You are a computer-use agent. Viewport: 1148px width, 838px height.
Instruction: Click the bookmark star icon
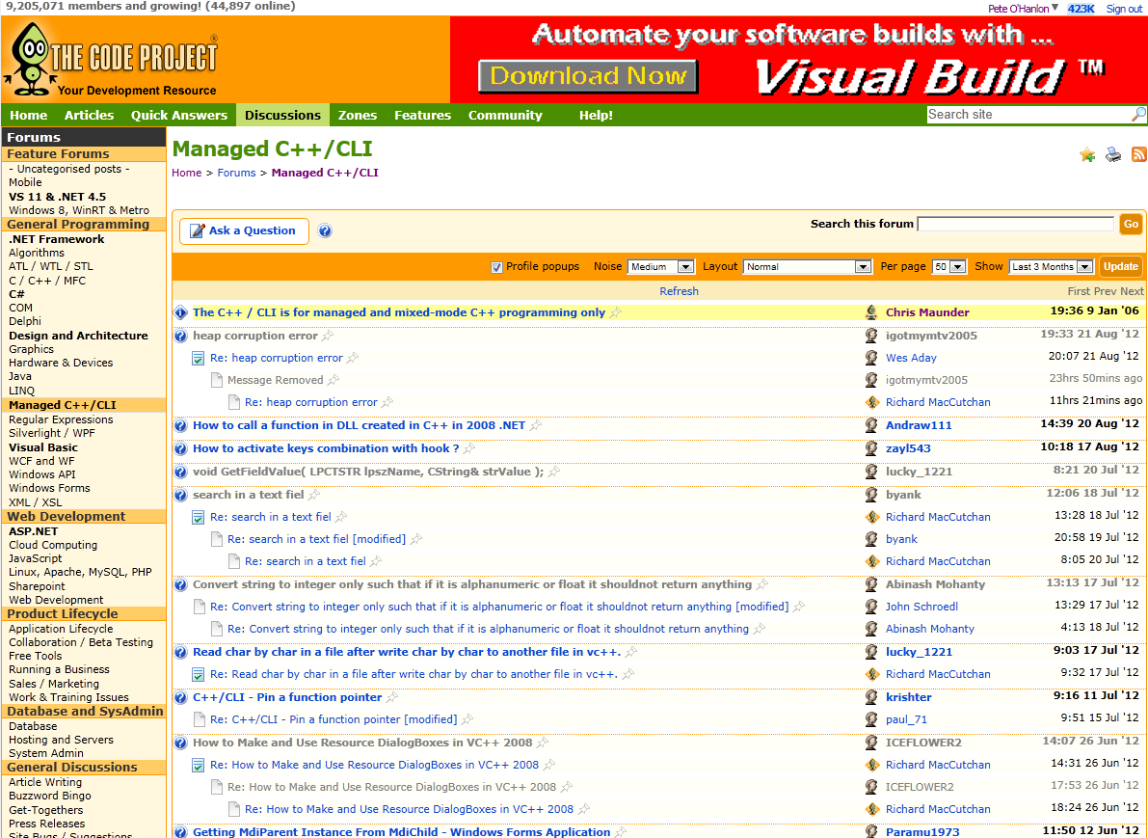[x=1087, y=154]
